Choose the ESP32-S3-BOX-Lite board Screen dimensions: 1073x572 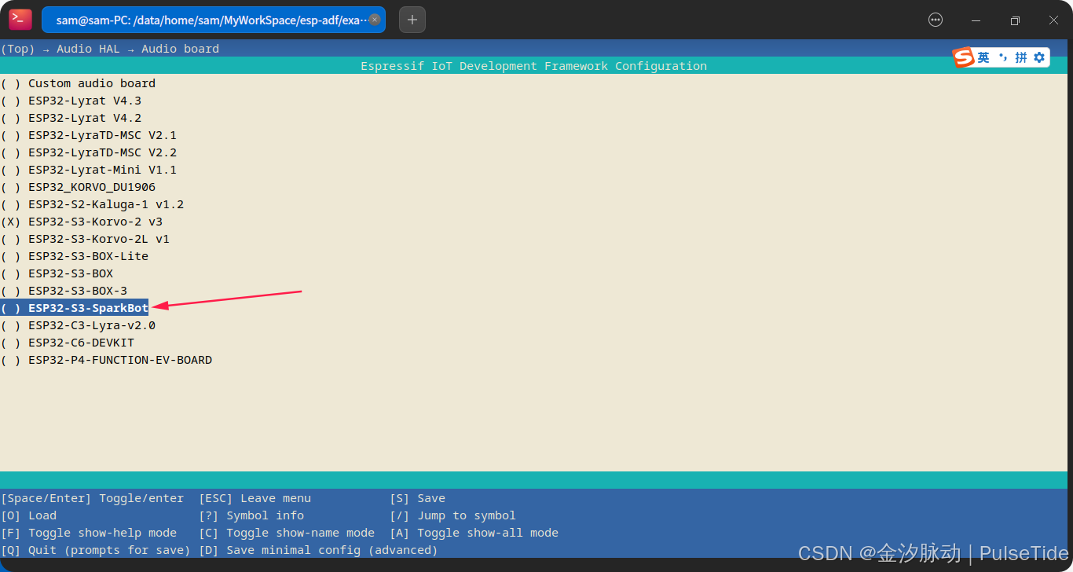click(x=74, y=256)
